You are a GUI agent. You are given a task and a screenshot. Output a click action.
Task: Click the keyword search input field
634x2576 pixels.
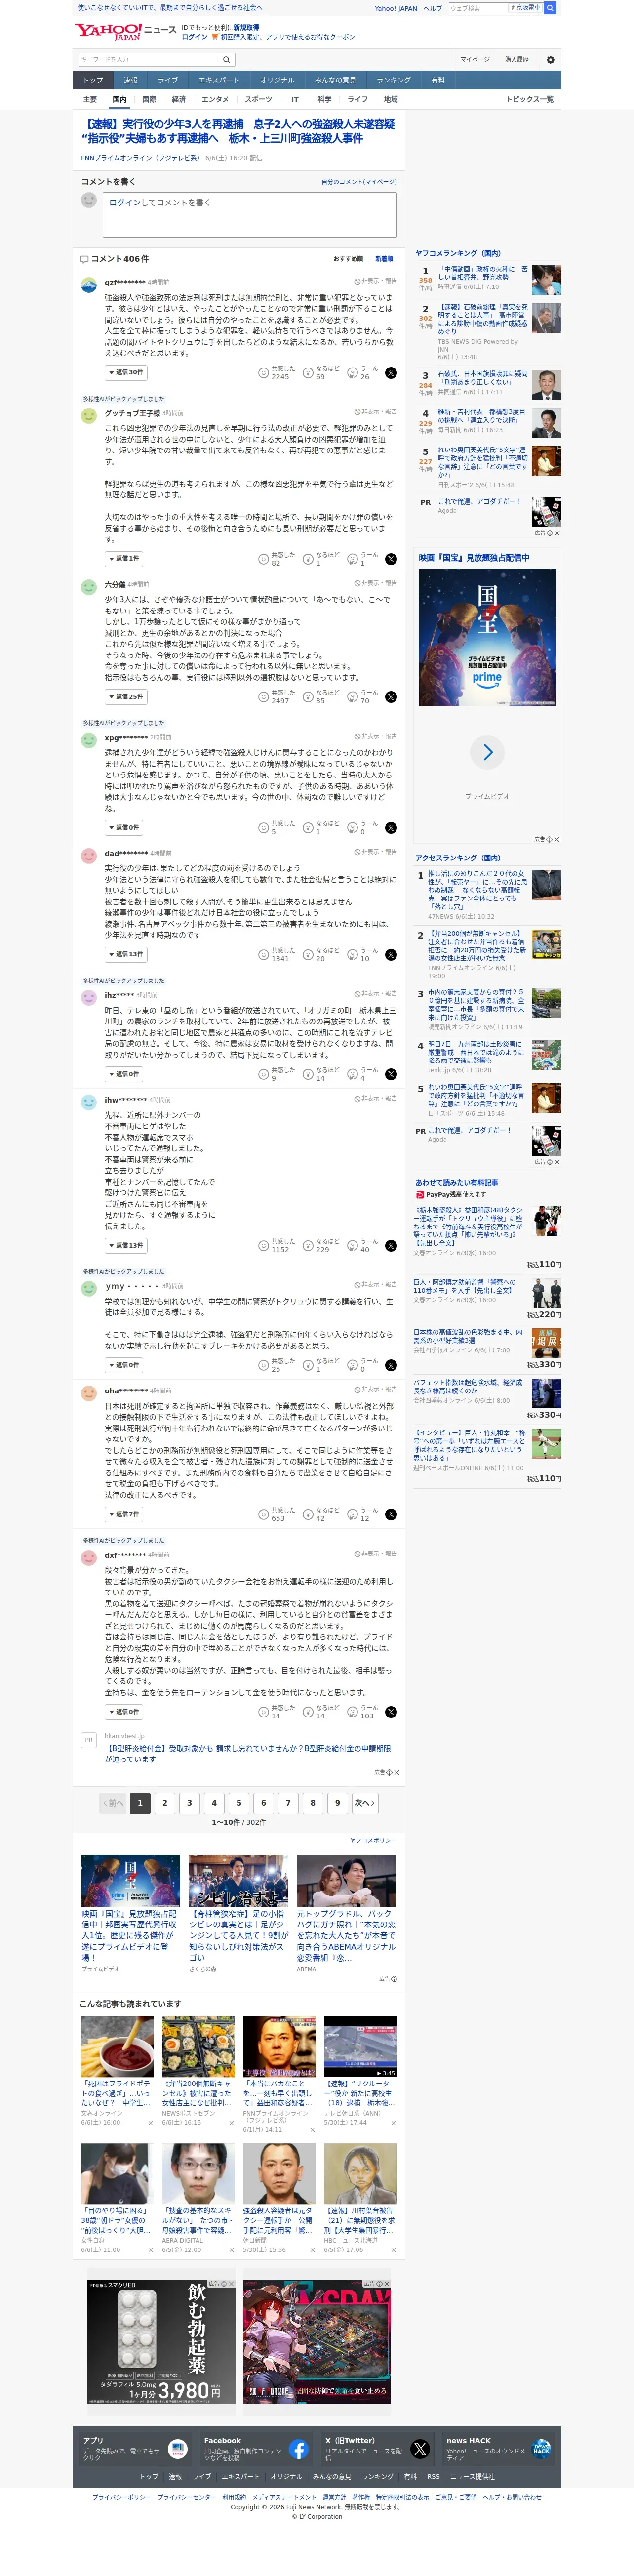pyautogui.click(x=148, y=60)
